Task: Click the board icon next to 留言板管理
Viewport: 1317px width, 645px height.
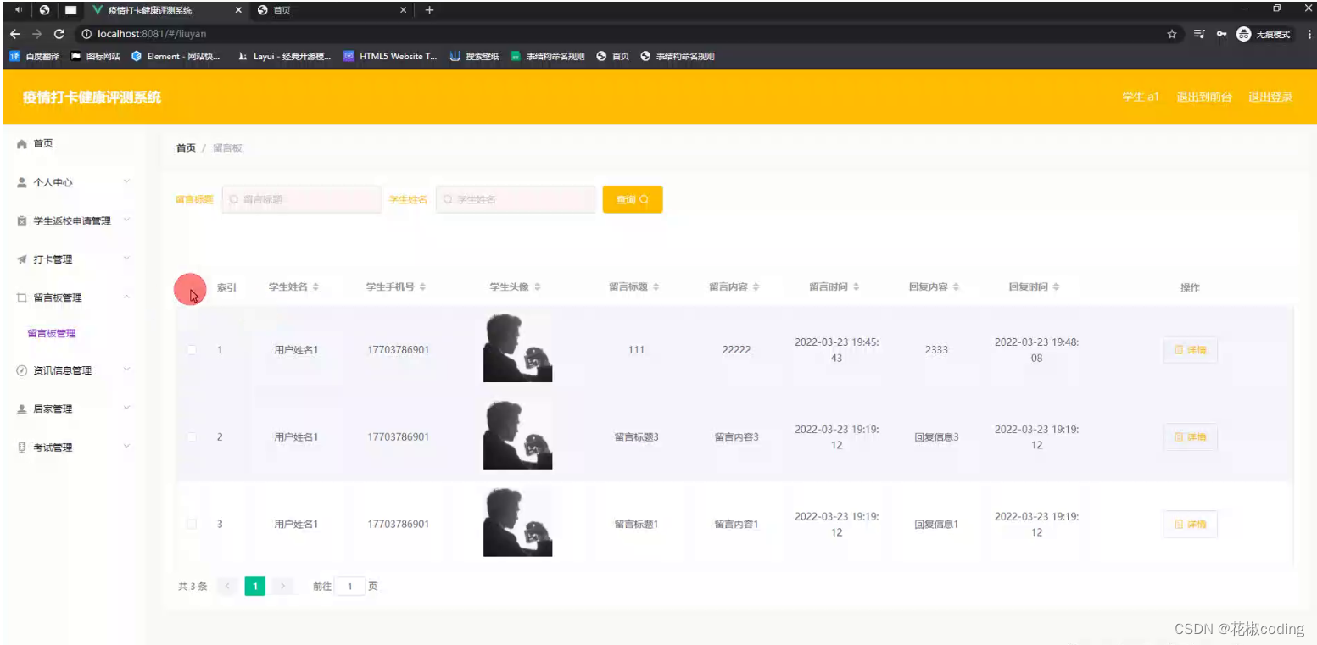Action: (x=21, y=297)
